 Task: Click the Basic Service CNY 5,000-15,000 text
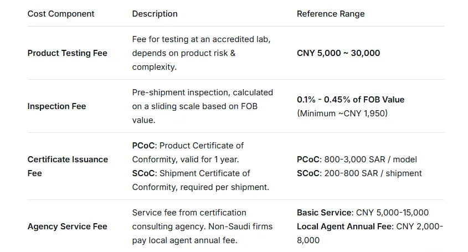click(x=362, y=213)
